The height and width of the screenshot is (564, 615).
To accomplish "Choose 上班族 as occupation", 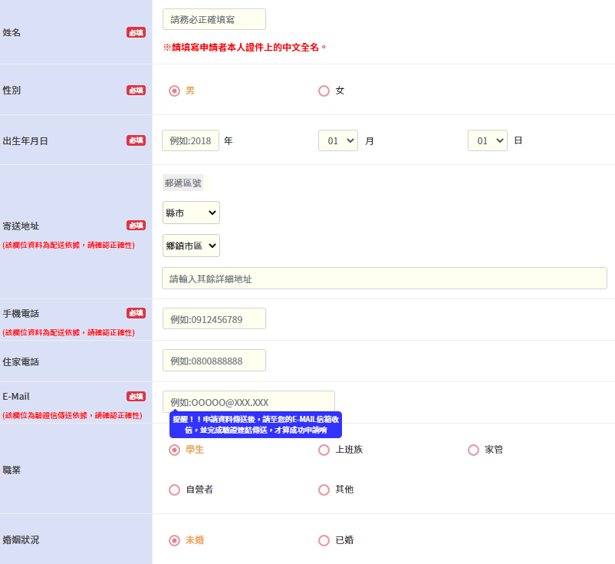I will point(324,450).
